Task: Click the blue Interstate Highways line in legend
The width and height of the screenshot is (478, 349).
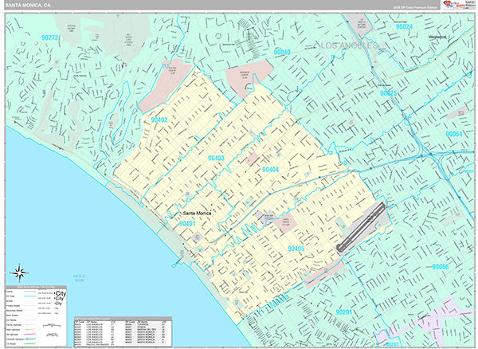Action: point(30,339)
